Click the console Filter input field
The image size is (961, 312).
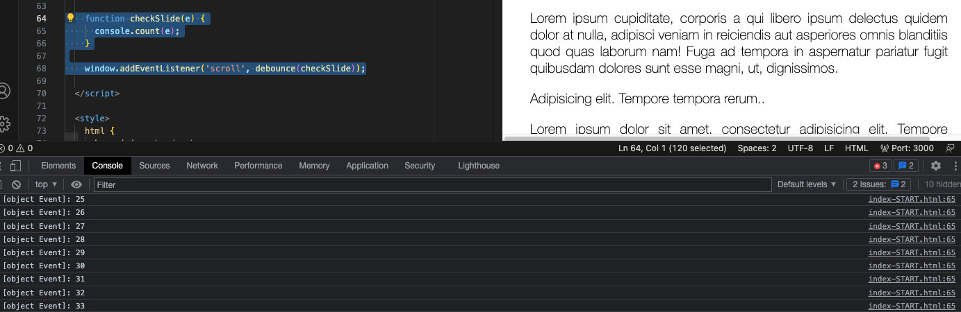click(432, 184)
